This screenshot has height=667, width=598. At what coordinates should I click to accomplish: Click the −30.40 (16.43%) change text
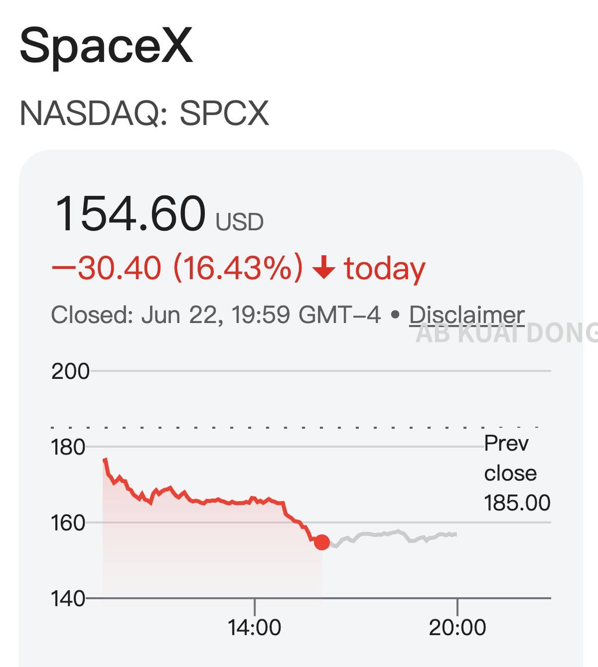[x=177, y=268]
